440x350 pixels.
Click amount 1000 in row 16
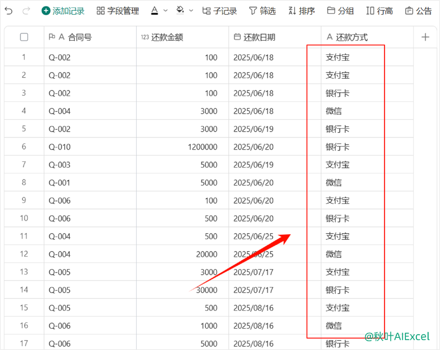[183, 326]
